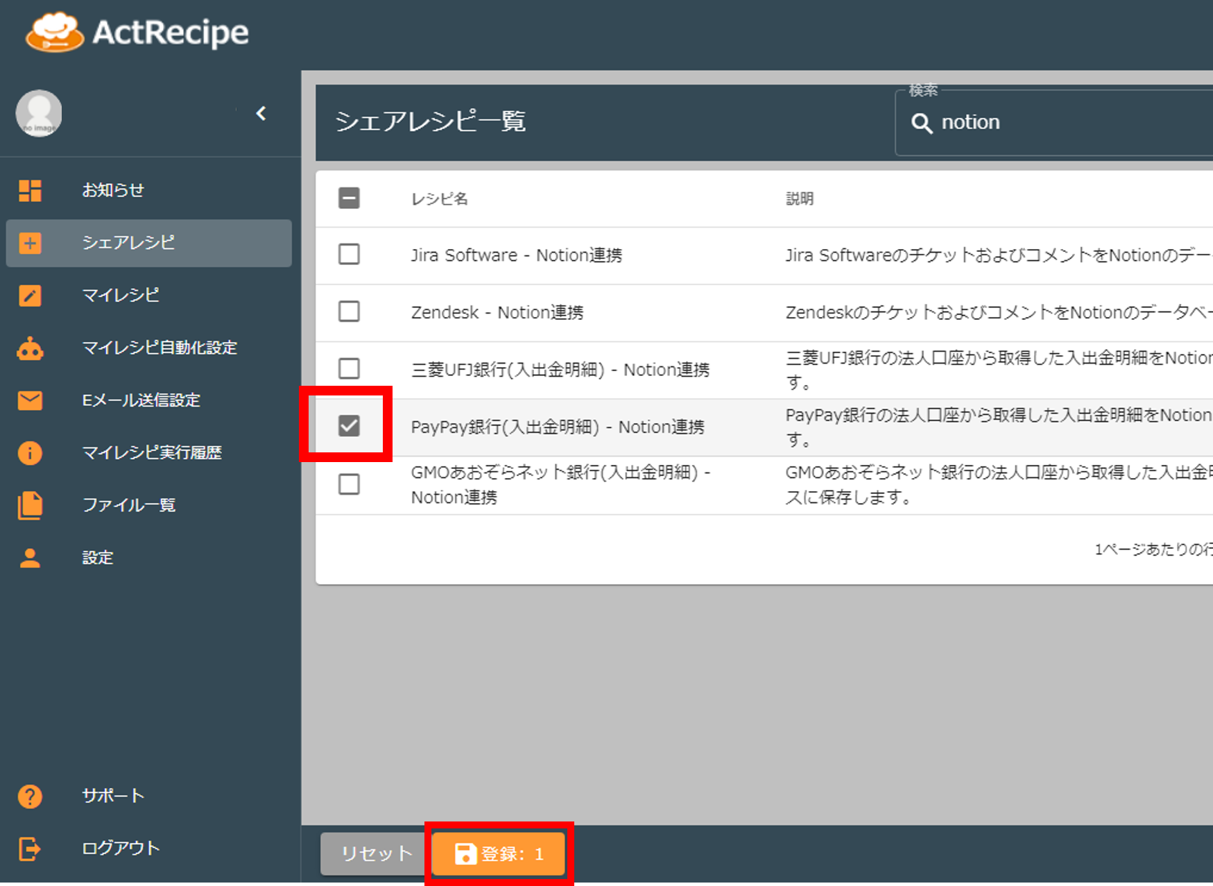The height and width of the screenshot is (886, 1213).
Task: Select ログアウト menu item
Action: 149,849
